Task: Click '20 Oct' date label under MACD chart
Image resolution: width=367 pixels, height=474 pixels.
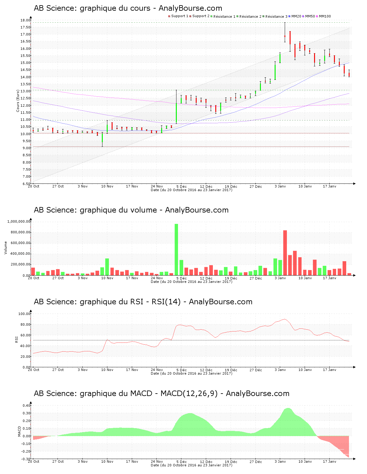Action: click(x=34, y=461)
